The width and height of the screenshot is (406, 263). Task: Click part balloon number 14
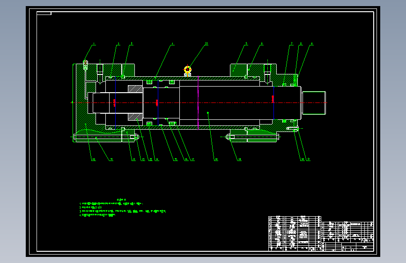point(157,160)
